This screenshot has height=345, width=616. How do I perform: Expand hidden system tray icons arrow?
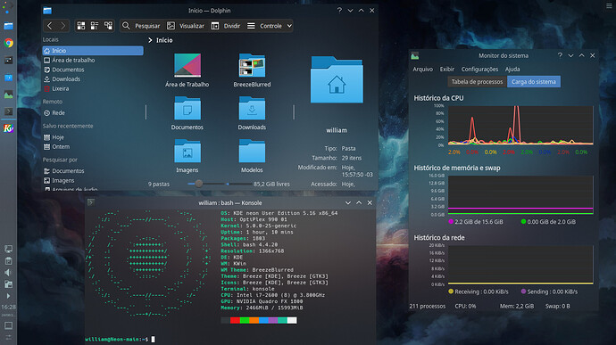(8, 296)
